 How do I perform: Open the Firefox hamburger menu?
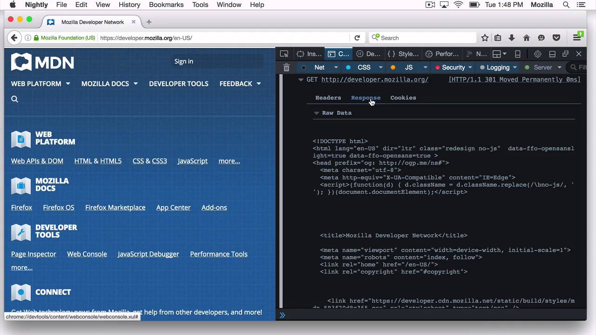point(577,38)
